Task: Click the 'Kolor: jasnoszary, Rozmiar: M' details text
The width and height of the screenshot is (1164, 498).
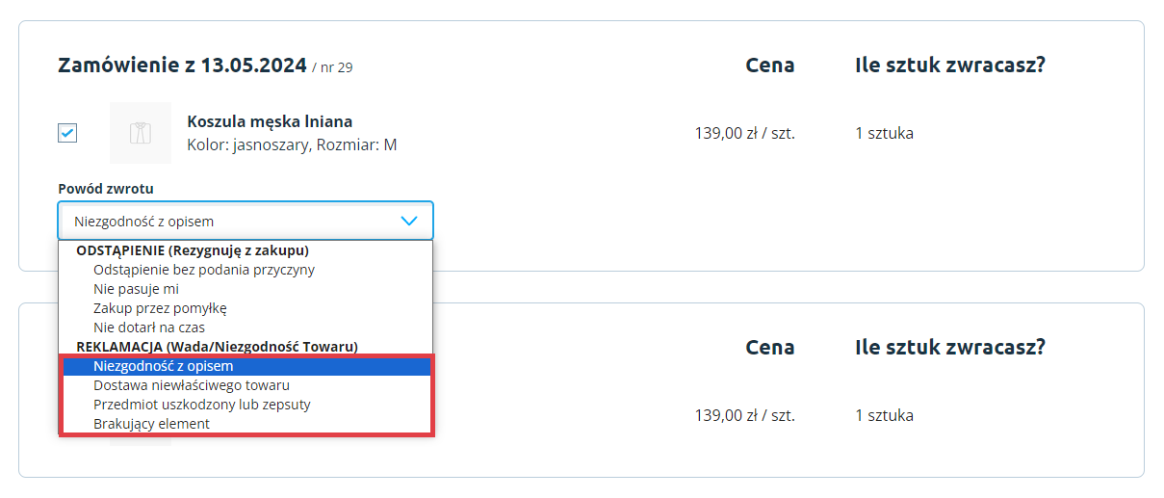Action: click(x=292, y=145)
